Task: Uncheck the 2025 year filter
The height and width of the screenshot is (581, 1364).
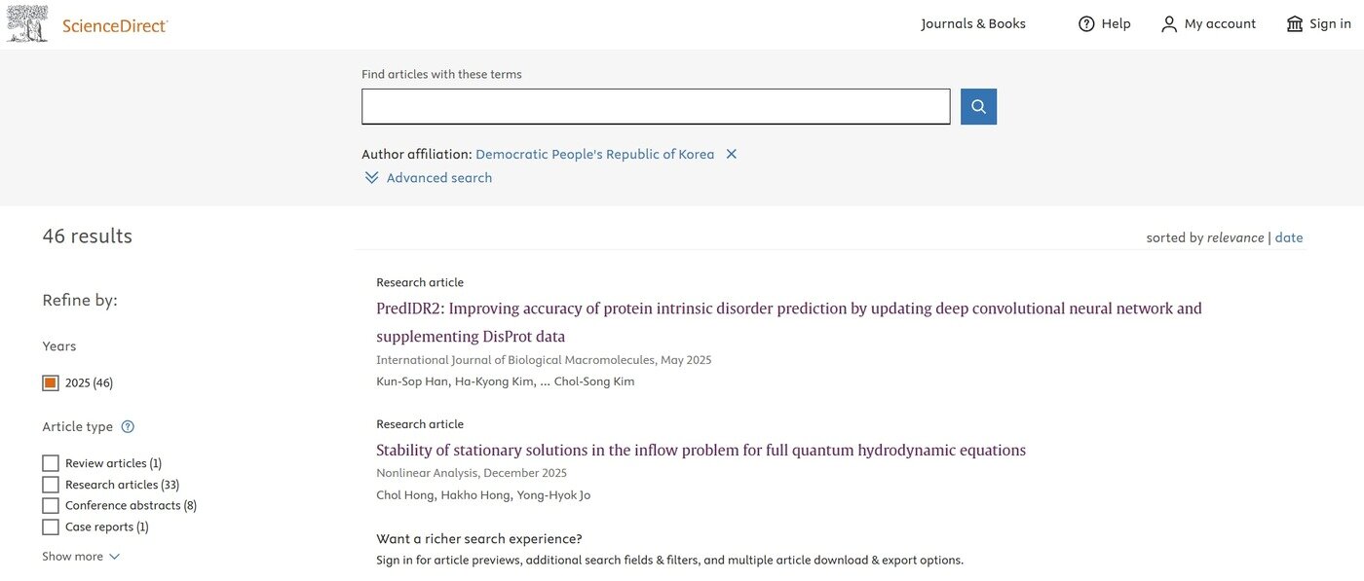Action: tap(51, 382)
